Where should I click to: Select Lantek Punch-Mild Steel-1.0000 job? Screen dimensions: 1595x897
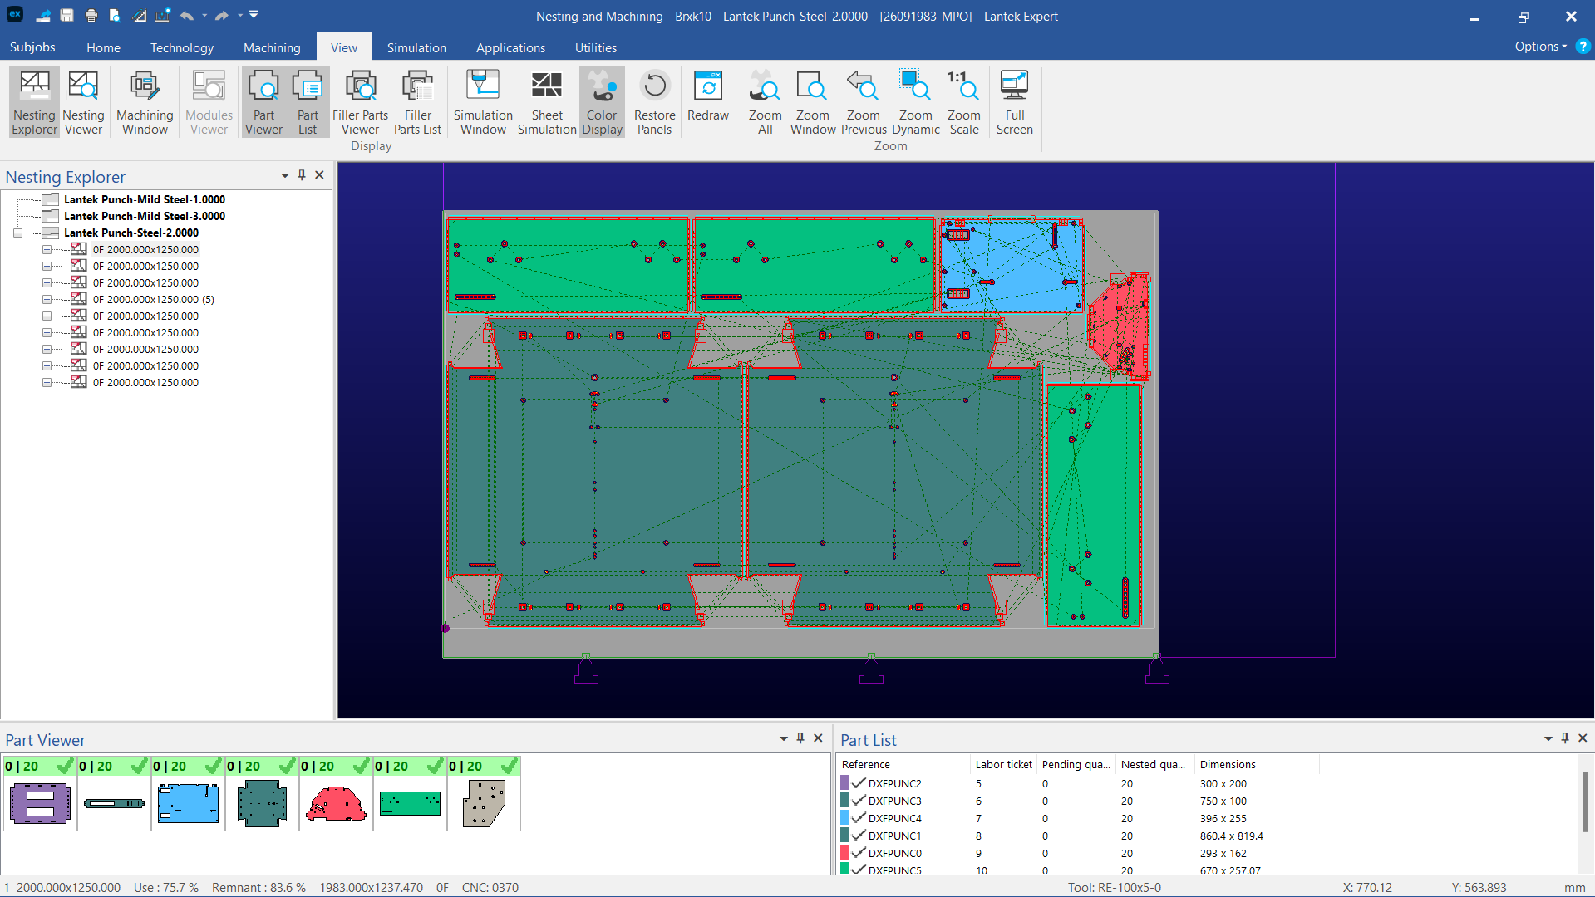click(x=144, y=199)
